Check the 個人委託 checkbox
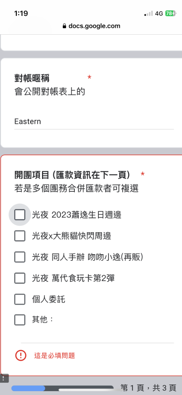Image resolution: width=182 pixels, height=395 pixels. click(x=20, y=299)
